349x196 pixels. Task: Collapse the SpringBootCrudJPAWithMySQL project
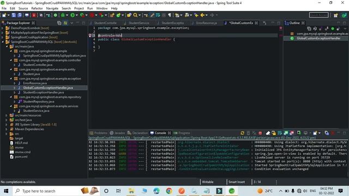coord(2,42)
